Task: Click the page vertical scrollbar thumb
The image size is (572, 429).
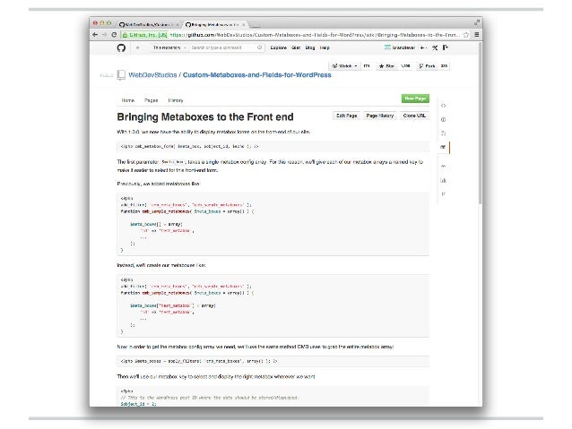Action: (x=481, y=124)
